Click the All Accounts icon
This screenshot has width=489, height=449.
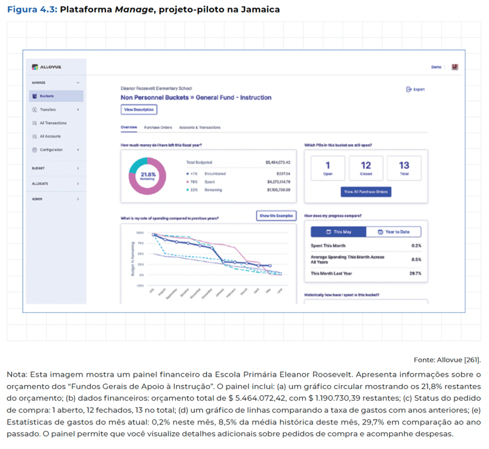[34, 136]
